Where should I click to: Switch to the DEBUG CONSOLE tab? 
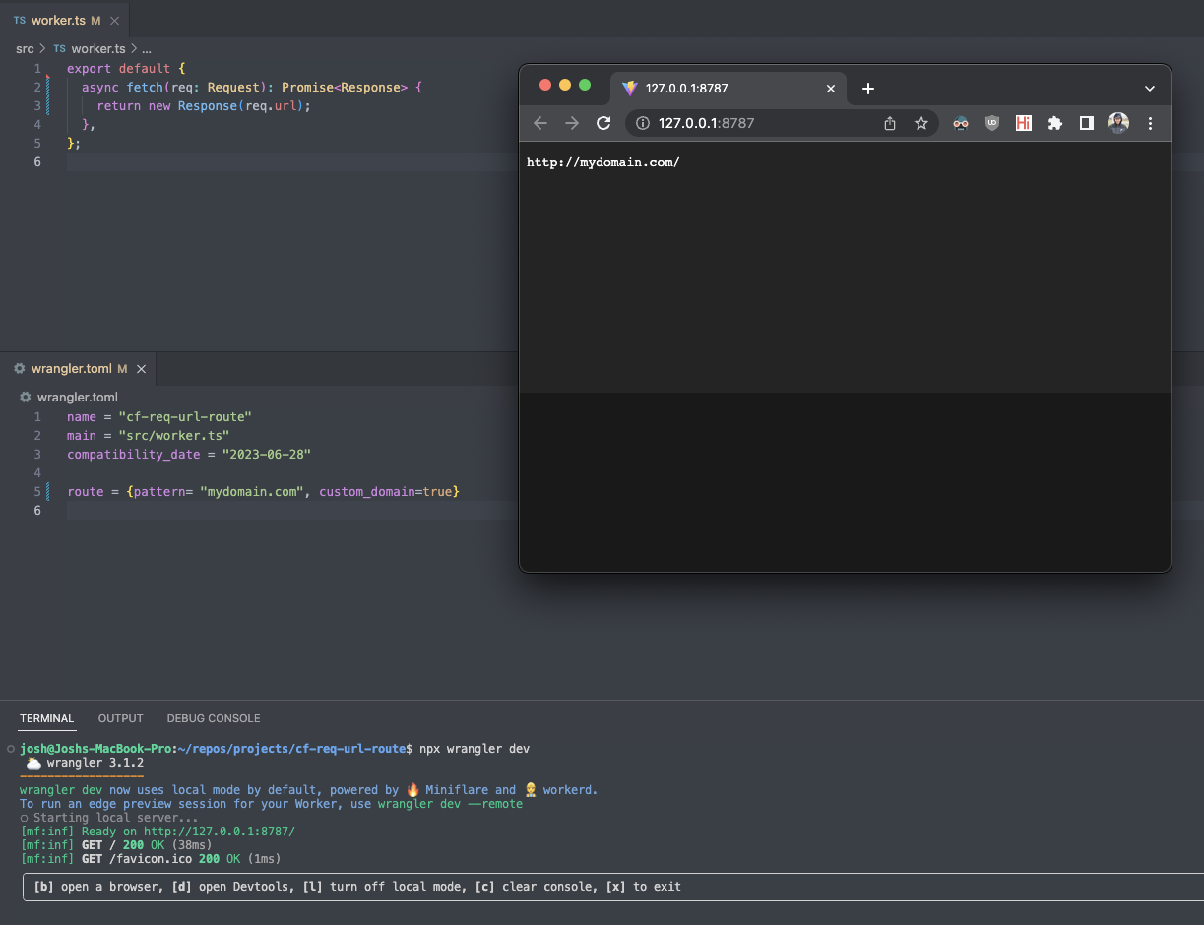(x=214, y=718)
